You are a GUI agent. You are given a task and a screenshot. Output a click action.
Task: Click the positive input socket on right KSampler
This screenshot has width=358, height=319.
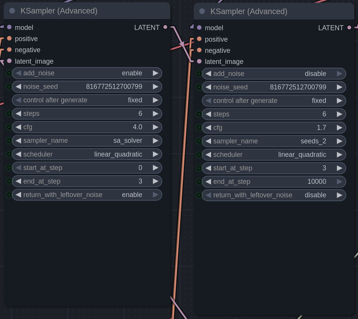(x=199, y=39)
